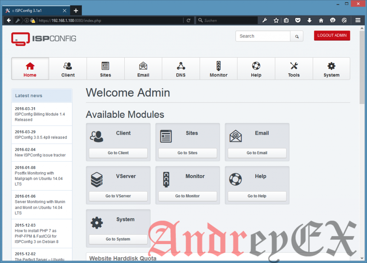This screenshot has height=263, width=367.
Task: Click the Sites module page icon
Action: pos(166,136)
